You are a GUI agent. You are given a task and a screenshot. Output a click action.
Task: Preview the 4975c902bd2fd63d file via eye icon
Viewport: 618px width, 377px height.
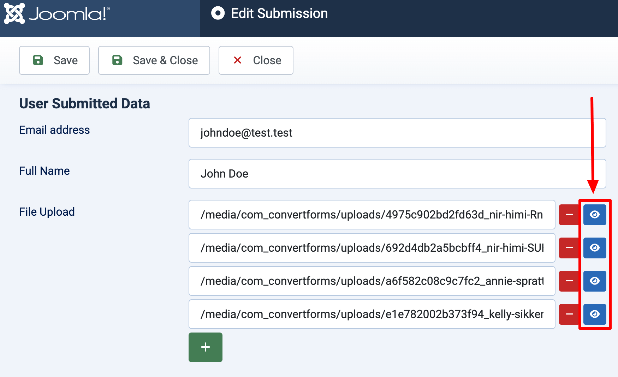pos(595,215)
